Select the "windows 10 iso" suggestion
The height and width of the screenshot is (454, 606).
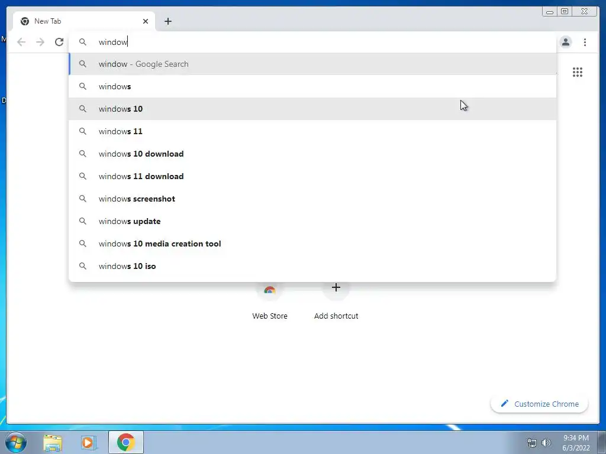click(x=312, y=266)
